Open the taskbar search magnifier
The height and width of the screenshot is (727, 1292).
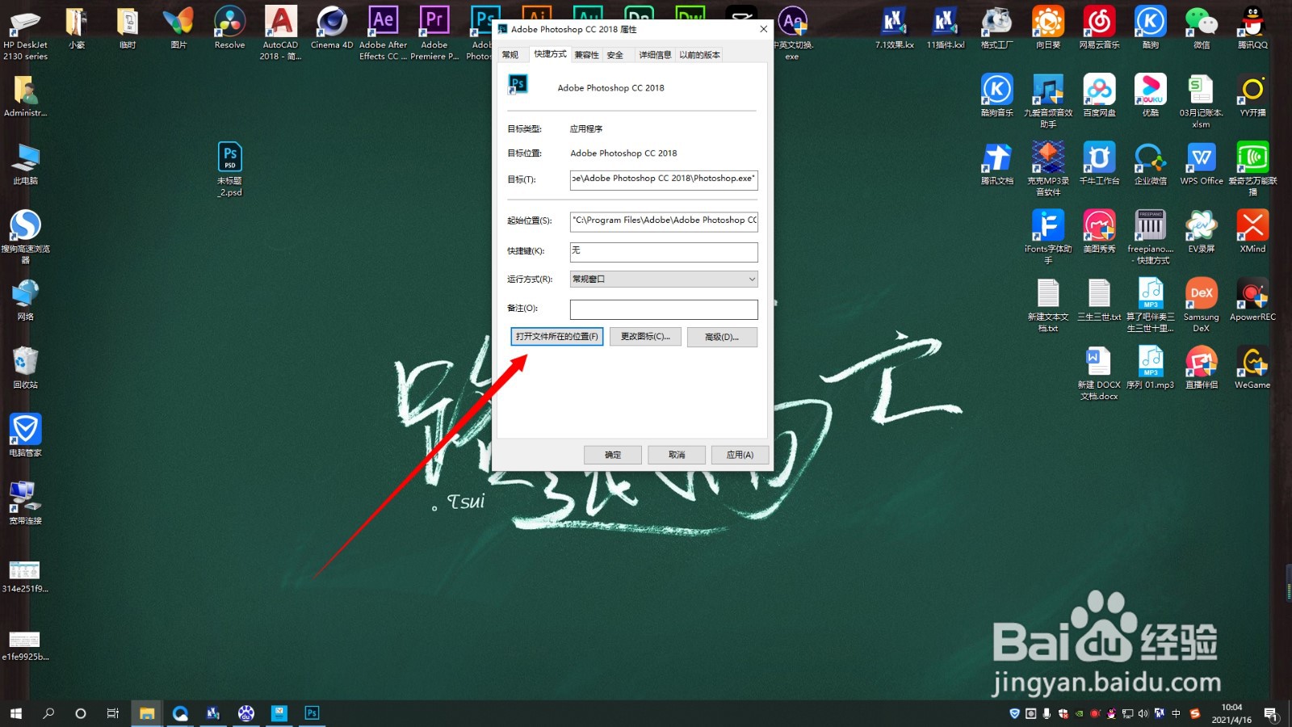tap(48, 712)
